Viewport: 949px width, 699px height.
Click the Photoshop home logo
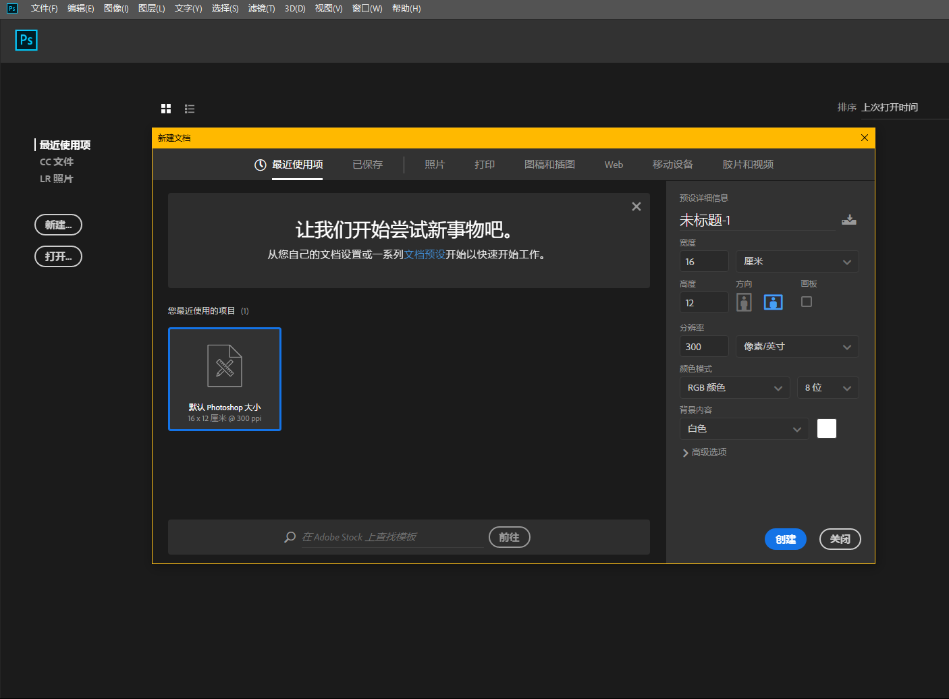pyautogui.click(x=26, y=40)
